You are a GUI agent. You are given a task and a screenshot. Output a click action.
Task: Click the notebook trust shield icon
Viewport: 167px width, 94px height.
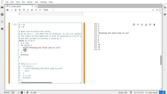[x=131, y=92]
